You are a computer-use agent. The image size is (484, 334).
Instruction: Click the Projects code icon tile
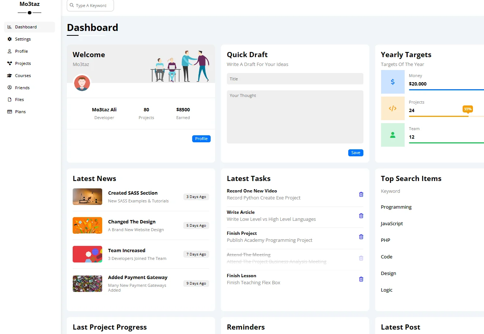click(x=393, y=108)
